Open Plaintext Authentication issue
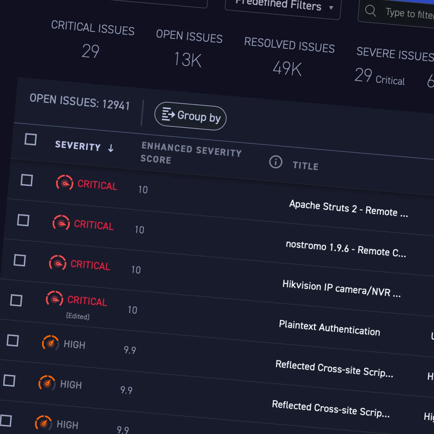Viewport: 434px width, 434px height. (x=330, y=328)
